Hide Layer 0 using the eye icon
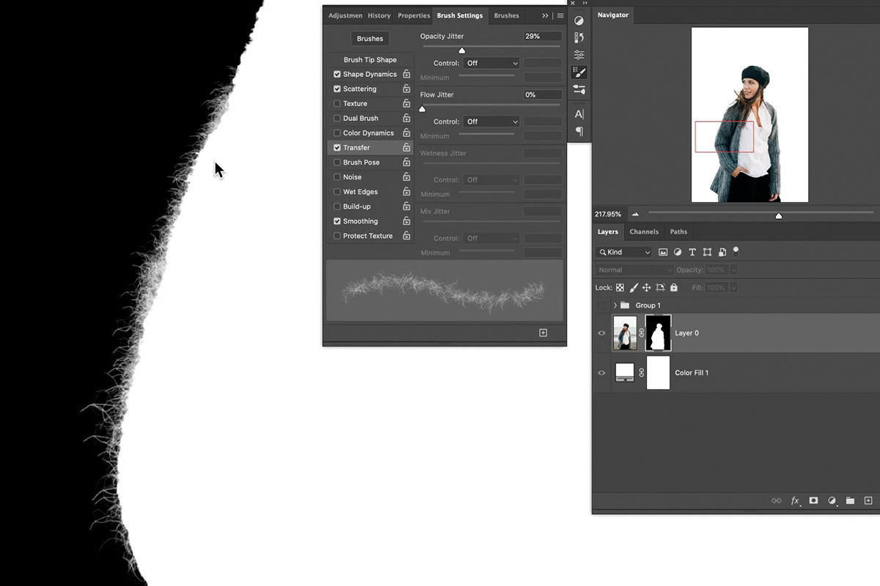Screen dimensions: 880x586 point(602,333)
